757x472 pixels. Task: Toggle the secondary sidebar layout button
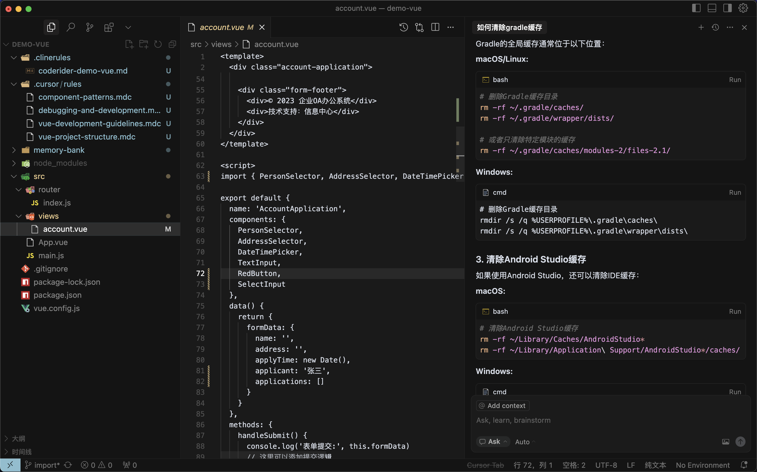pyautogui.click(x=727, y=8)
